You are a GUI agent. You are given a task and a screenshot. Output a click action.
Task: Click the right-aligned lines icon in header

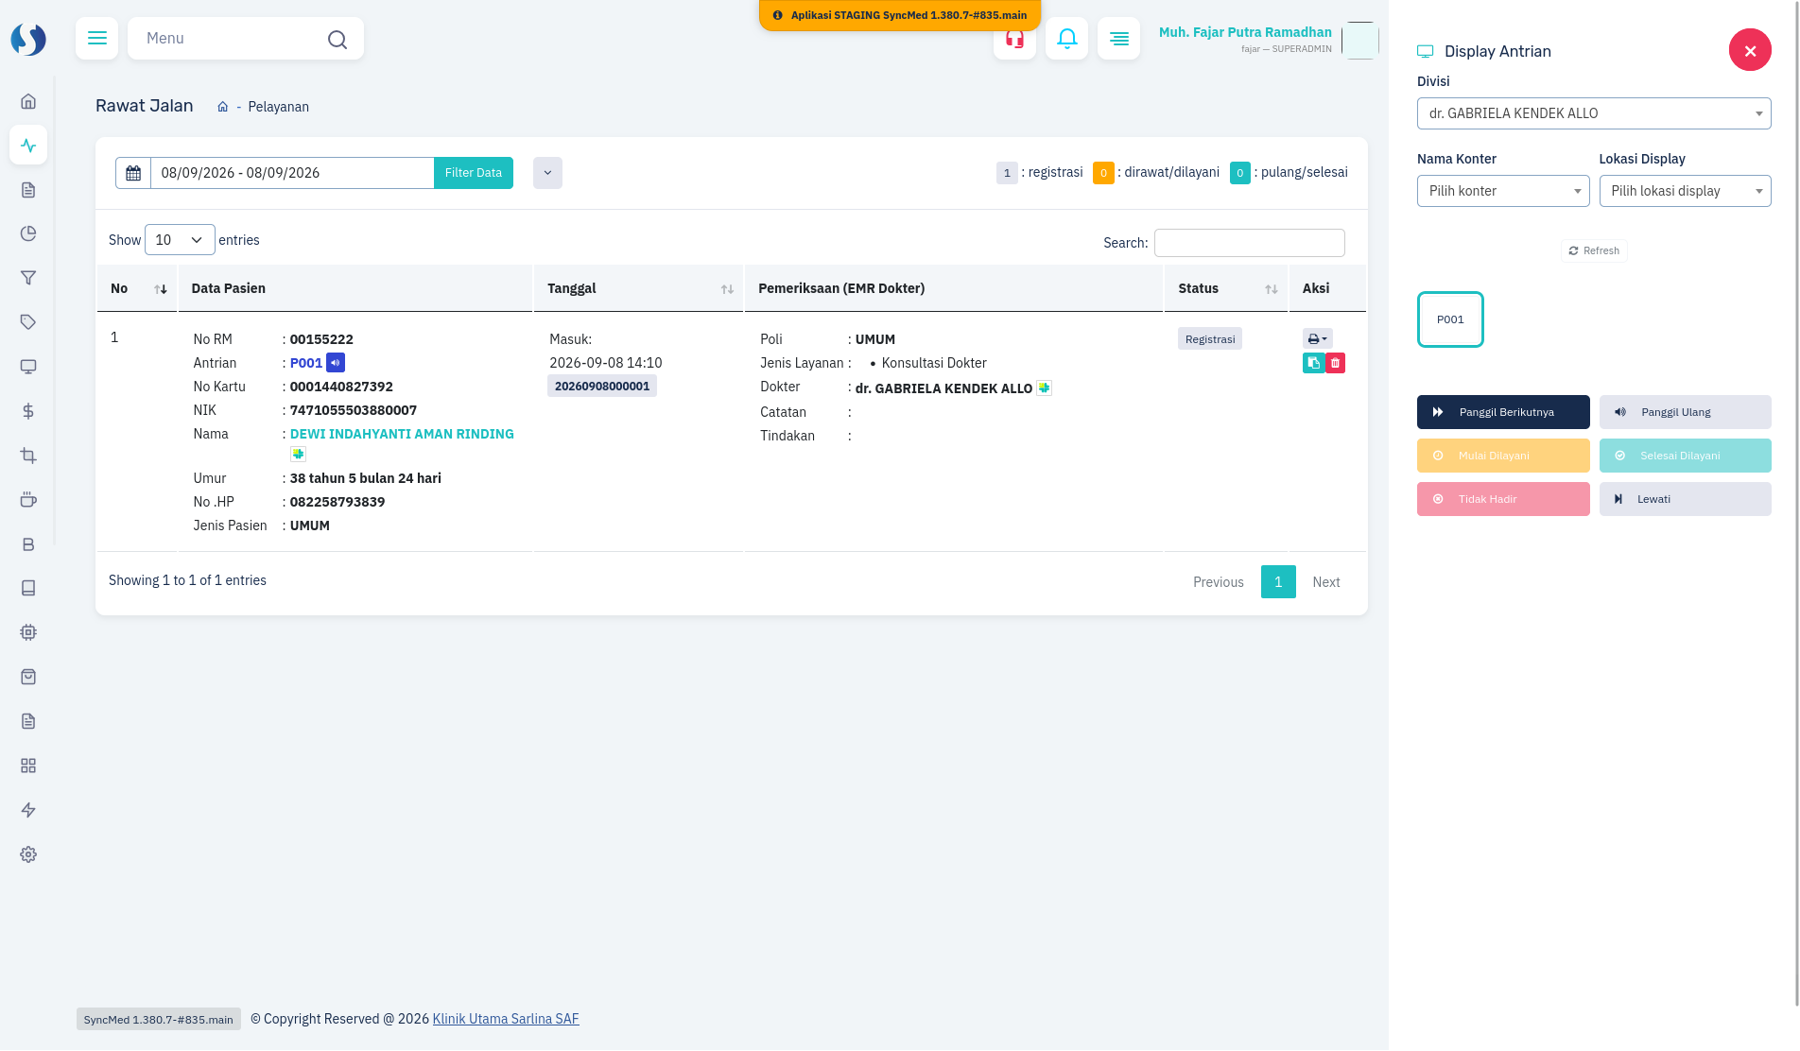[x=1119, y=39]
